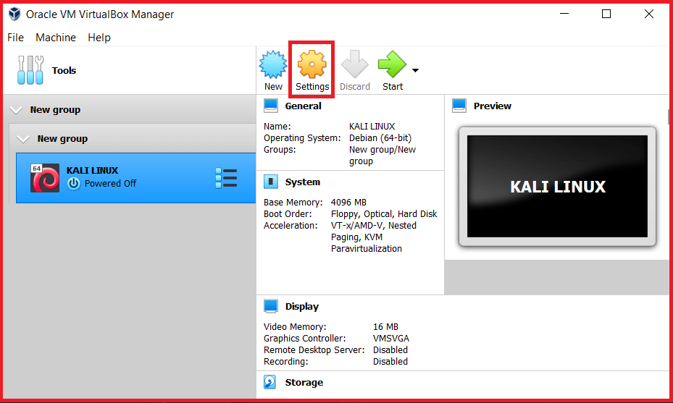Open the General settings heading link
This screenshot has width=673, height=403.
[x=303, y=106]
